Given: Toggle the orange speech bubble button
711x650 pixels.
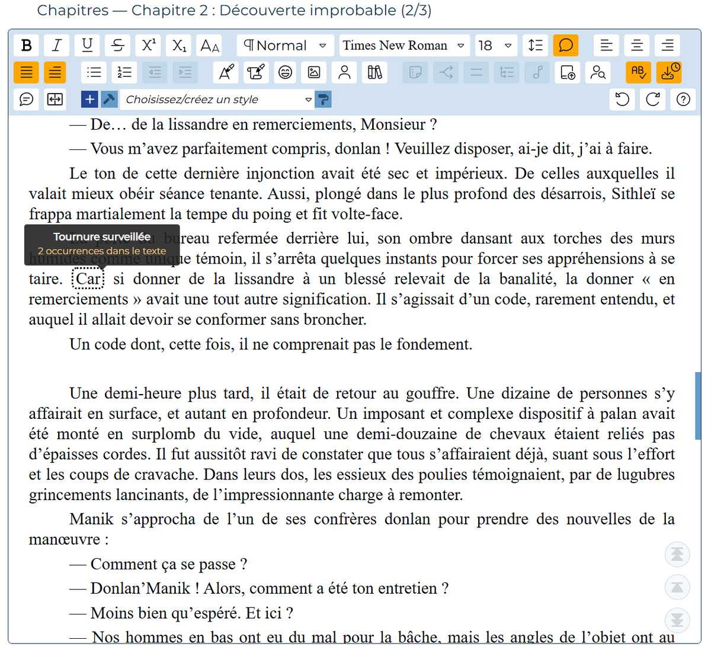Looking at the screenshot, I should coord(566,46).
